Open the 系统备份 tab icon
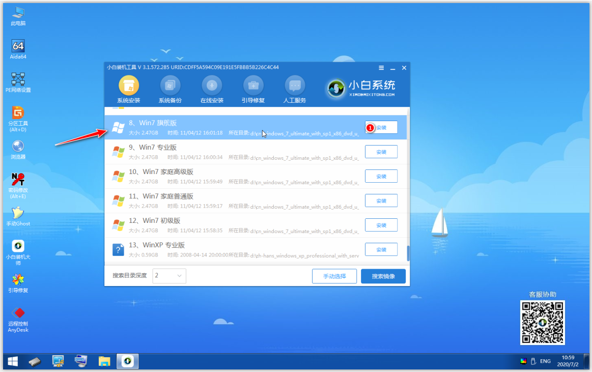Screen dimensions: 592x372 (171, 85)
